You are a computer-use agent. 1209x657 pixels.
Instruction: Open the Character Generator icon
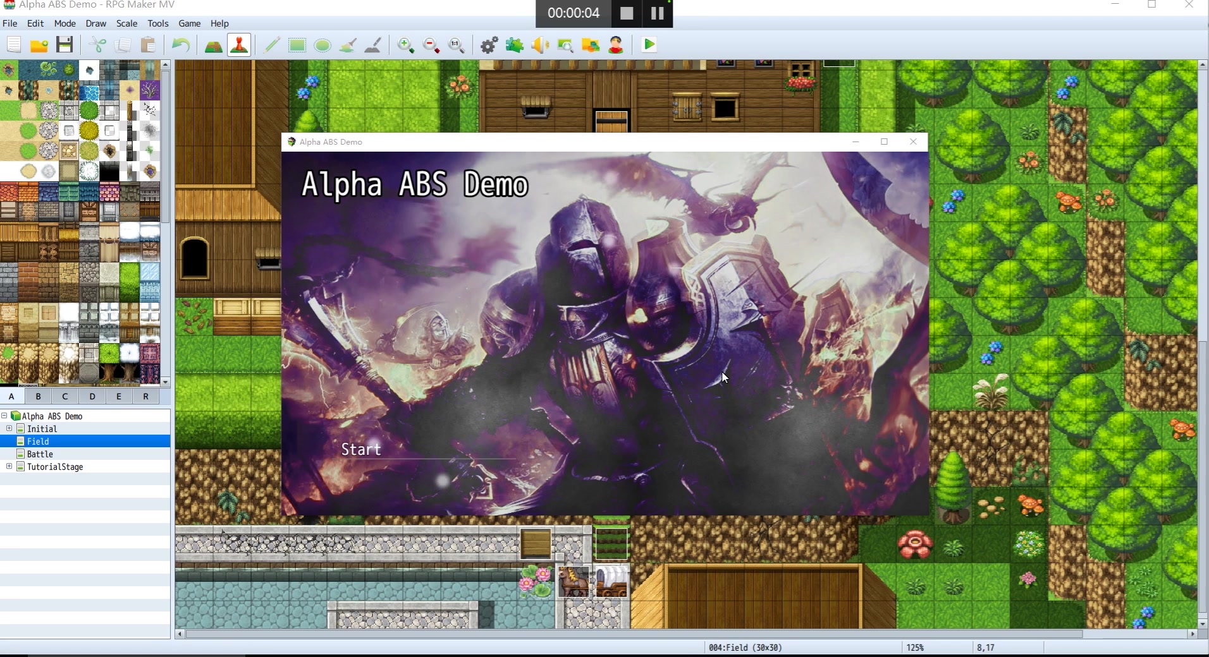615,45
